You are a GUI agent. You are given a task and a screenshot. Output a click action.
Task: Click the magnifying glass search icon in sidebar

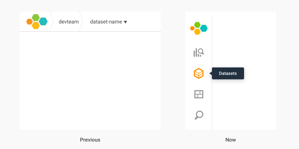pyautogui.click(x=199, y=115)
